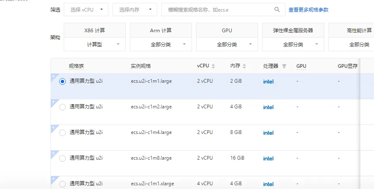
Task: Open the 选择内存 dropdown
Action: (x=135, y=10)
